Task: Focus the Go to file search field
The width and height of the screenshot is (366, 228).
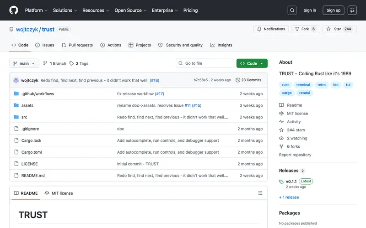Action: pyautogui.click(x=205, y=63)
